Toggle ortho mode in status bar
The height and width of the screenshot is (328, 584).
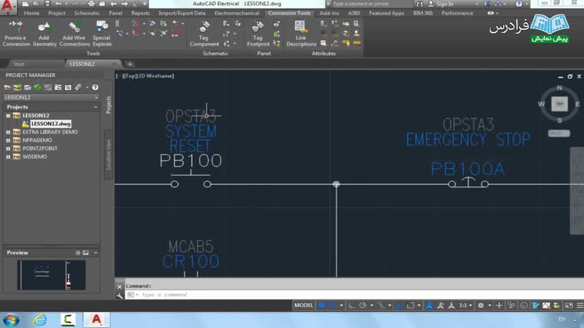pyautogui.click(x=351, y=305)
